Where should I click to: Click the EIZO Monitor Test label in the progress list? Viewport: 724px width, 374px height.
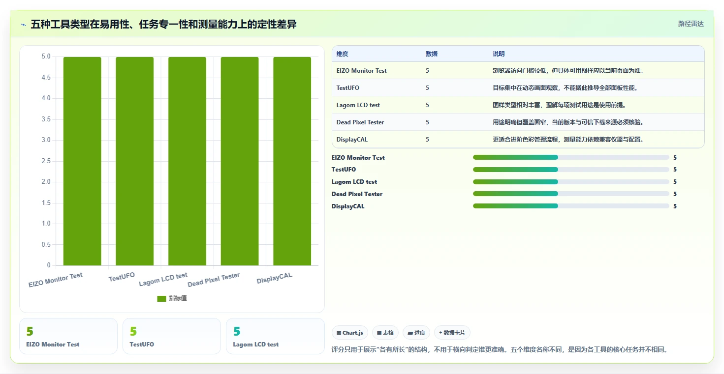pyautogui.click(x=358, y=158)
